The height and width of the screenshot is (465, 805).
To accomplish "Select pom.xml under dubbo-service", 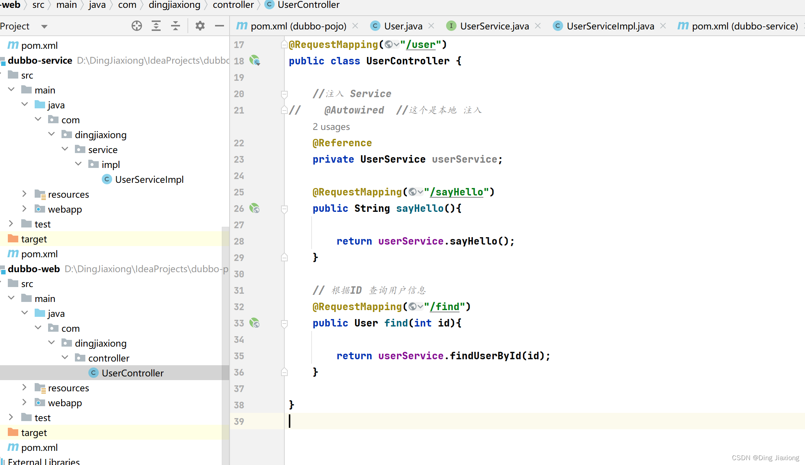I will coord(40,254).
